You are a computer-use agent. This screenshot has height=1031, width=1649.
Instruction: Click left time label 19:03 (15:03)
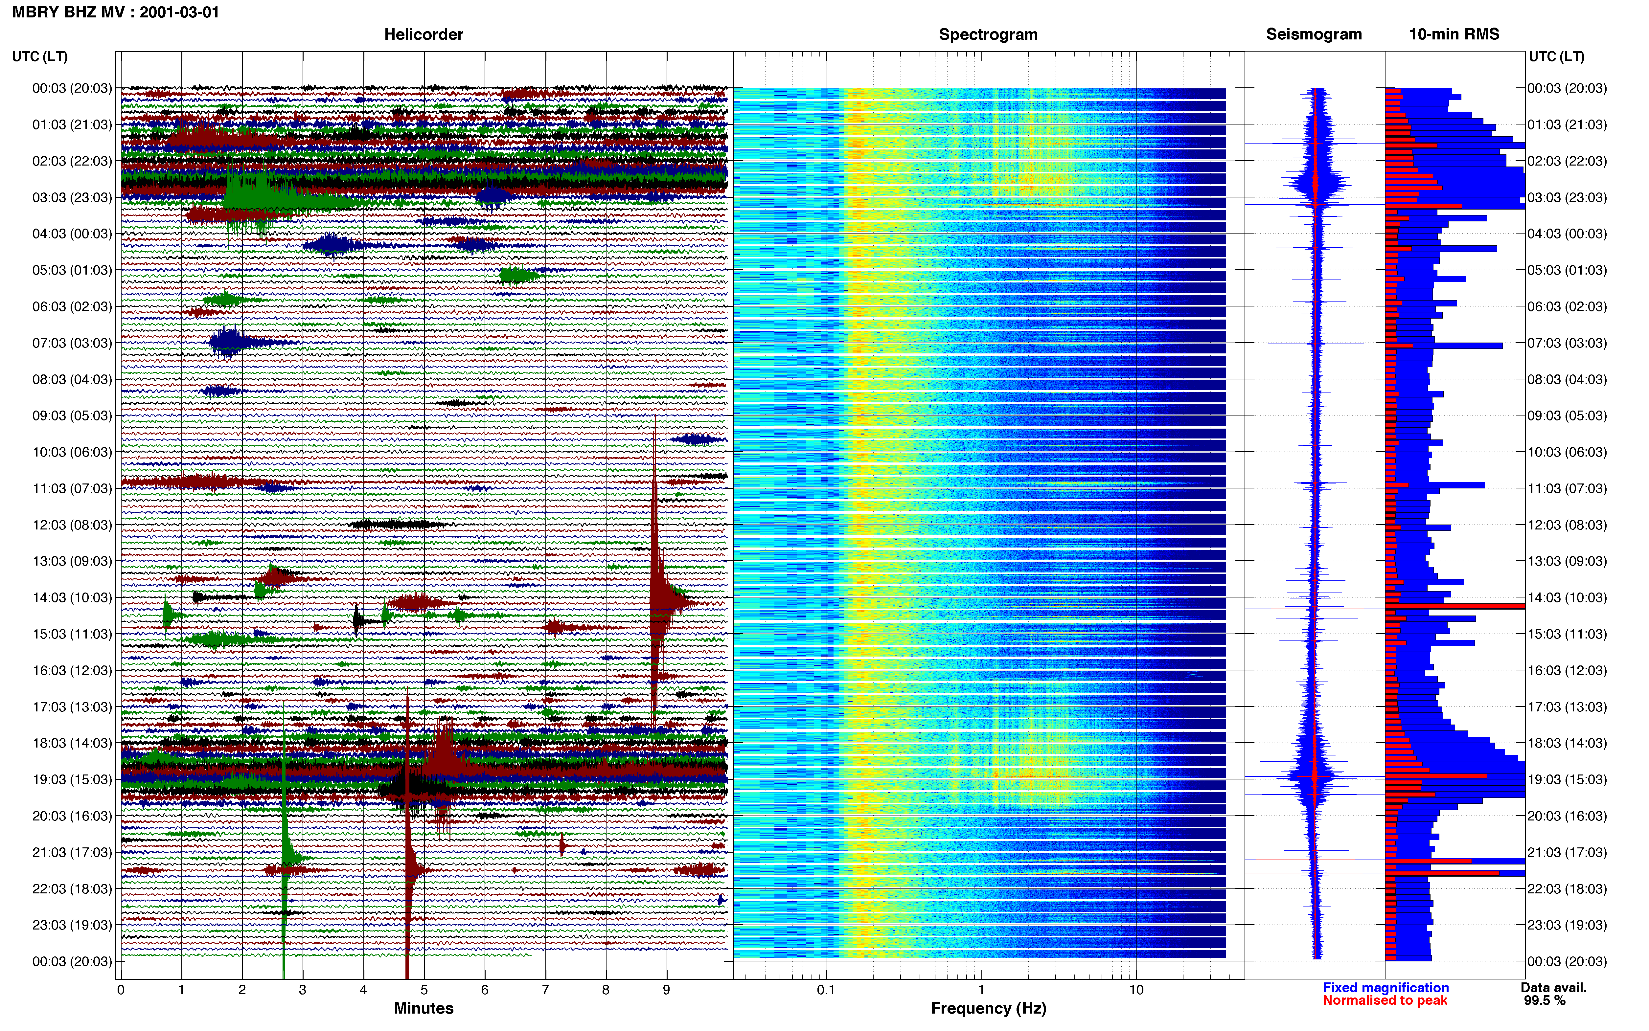click(72, 779)
